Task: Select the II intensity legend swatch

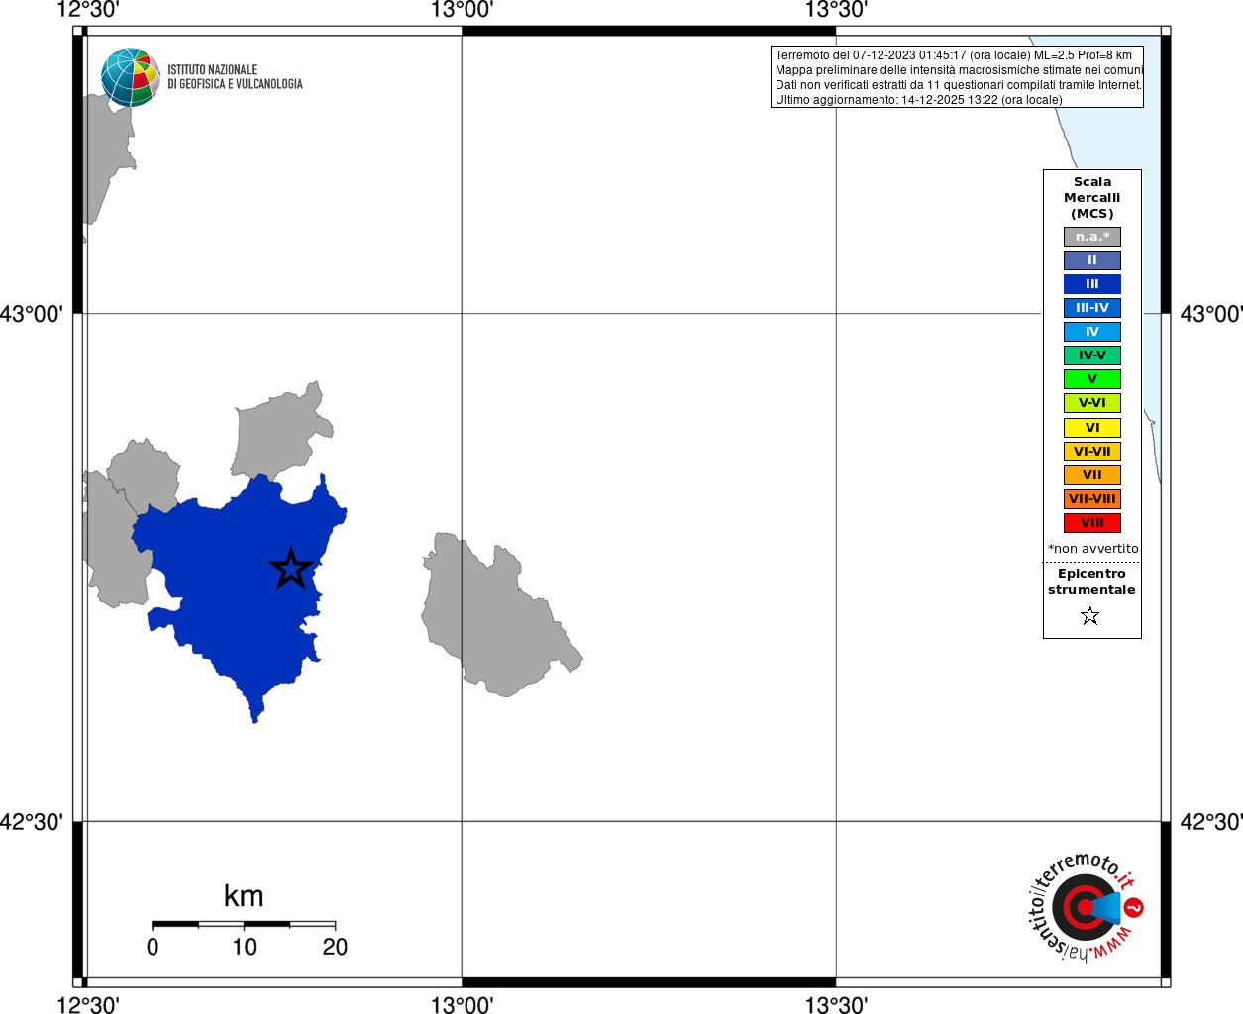Action: click(1092, 260)
